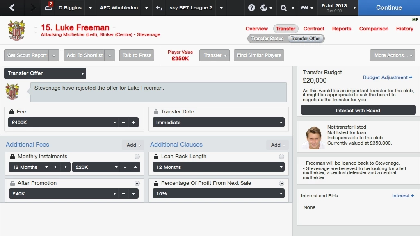
Task: Open the help question mark icon
Action: pos(251,8)
